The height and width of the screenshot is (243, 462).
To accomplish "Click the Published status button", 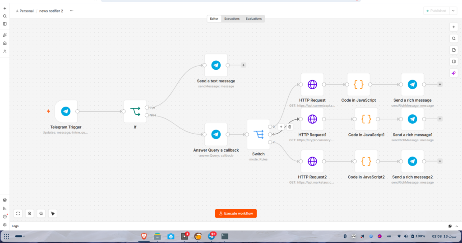I will tap(436, 11).
